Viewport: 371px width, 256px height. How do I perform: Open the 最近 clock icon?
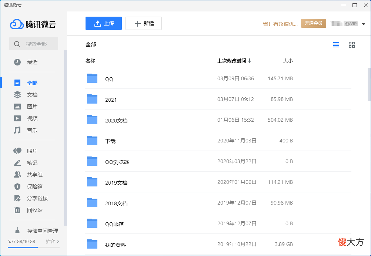[17, 62]
